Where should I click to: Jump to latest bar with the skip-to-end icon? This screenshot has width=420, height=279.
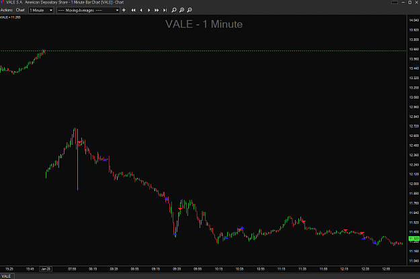(165, 10)
